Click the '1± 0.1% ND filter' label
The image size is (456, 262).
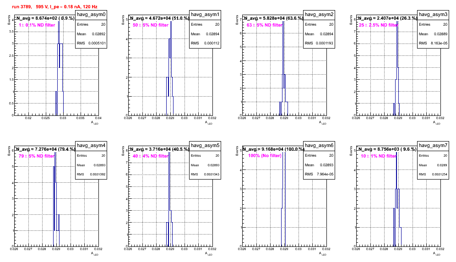coord(37,25)
